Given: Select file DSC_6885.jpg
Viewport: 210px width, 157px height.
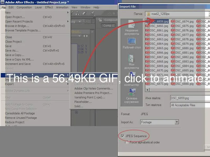Looking at the screenshot, I should [182, 70].
